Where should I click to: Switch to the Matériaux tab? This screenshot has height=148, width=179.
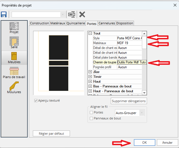tap(58, 23)
